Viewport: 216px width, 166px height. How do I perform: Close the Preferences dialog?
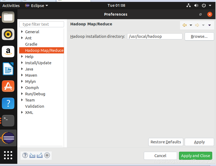coord(210,14)
